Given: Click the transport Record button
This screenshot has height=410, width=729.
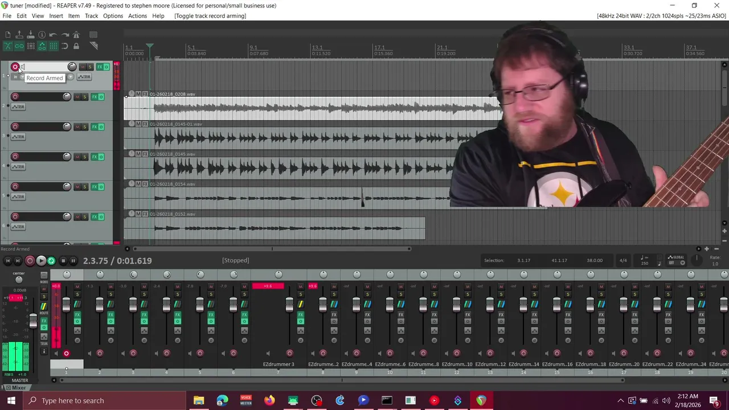Looking at the screenshot, I should point(30,261).
